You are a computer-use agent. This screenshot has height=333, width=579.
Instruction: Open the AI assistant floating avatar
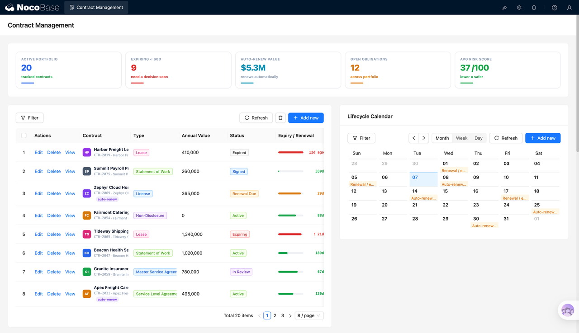567,310
